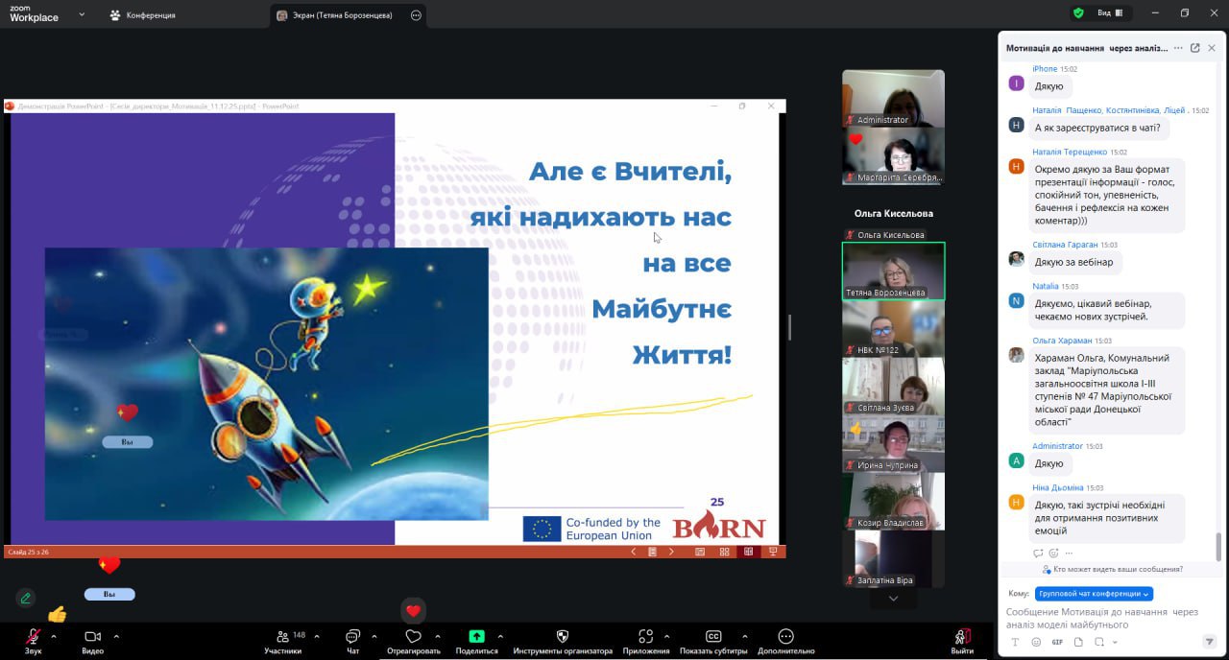Open Инструменты организатора shield icon

click(x=563, y=637)
